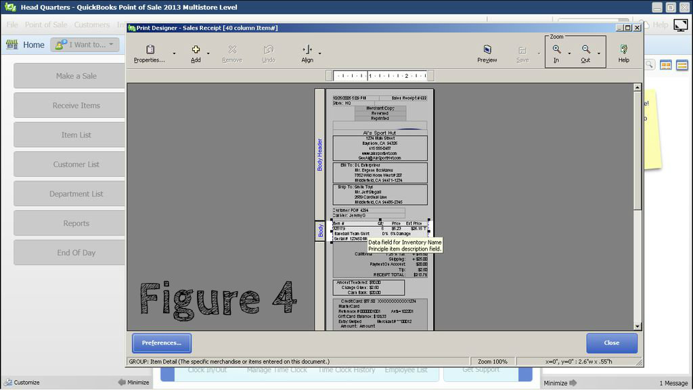Click Customize at bottom left
This screenshot has width=693, height=390.
[x=22, y=383]
